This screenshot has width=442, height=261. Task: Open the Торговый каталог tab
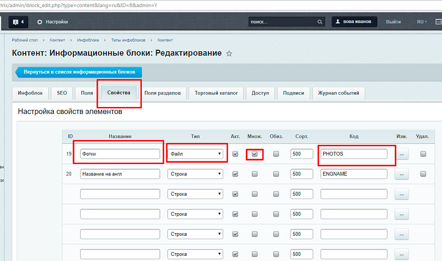[x=216, y=93]
